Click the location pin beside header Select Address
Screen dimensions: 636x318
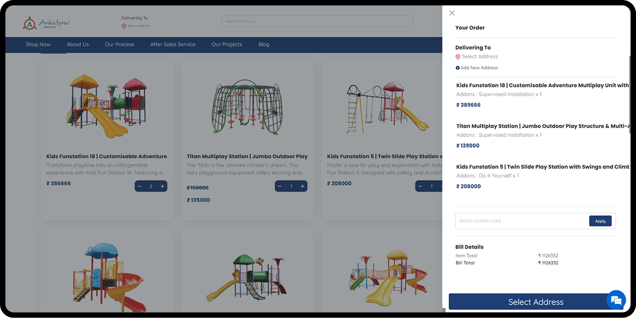click(124, 26)
